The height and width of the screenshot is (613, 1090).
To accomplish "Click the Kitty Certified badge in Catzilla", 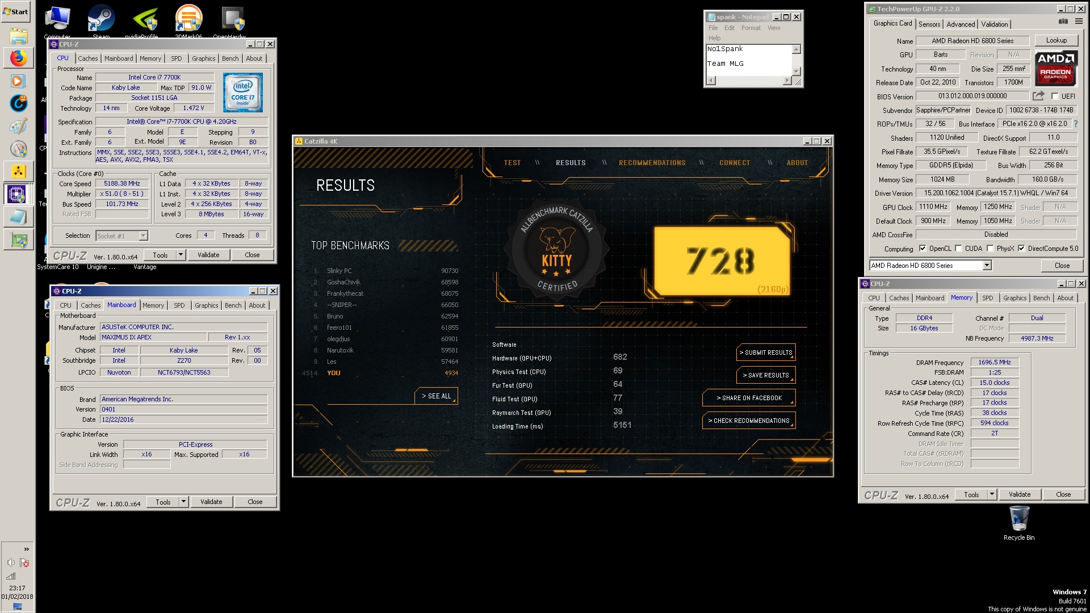I will [556, 250].
